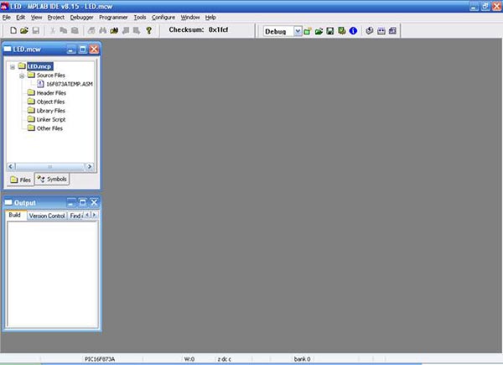Click the Cut scissors icon

tap(53, 30)
